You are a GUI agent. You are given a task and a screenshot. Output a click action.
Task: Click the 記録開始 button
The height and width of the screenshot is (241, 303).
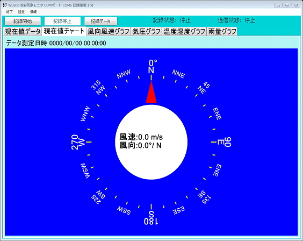(x=23, y=21)
